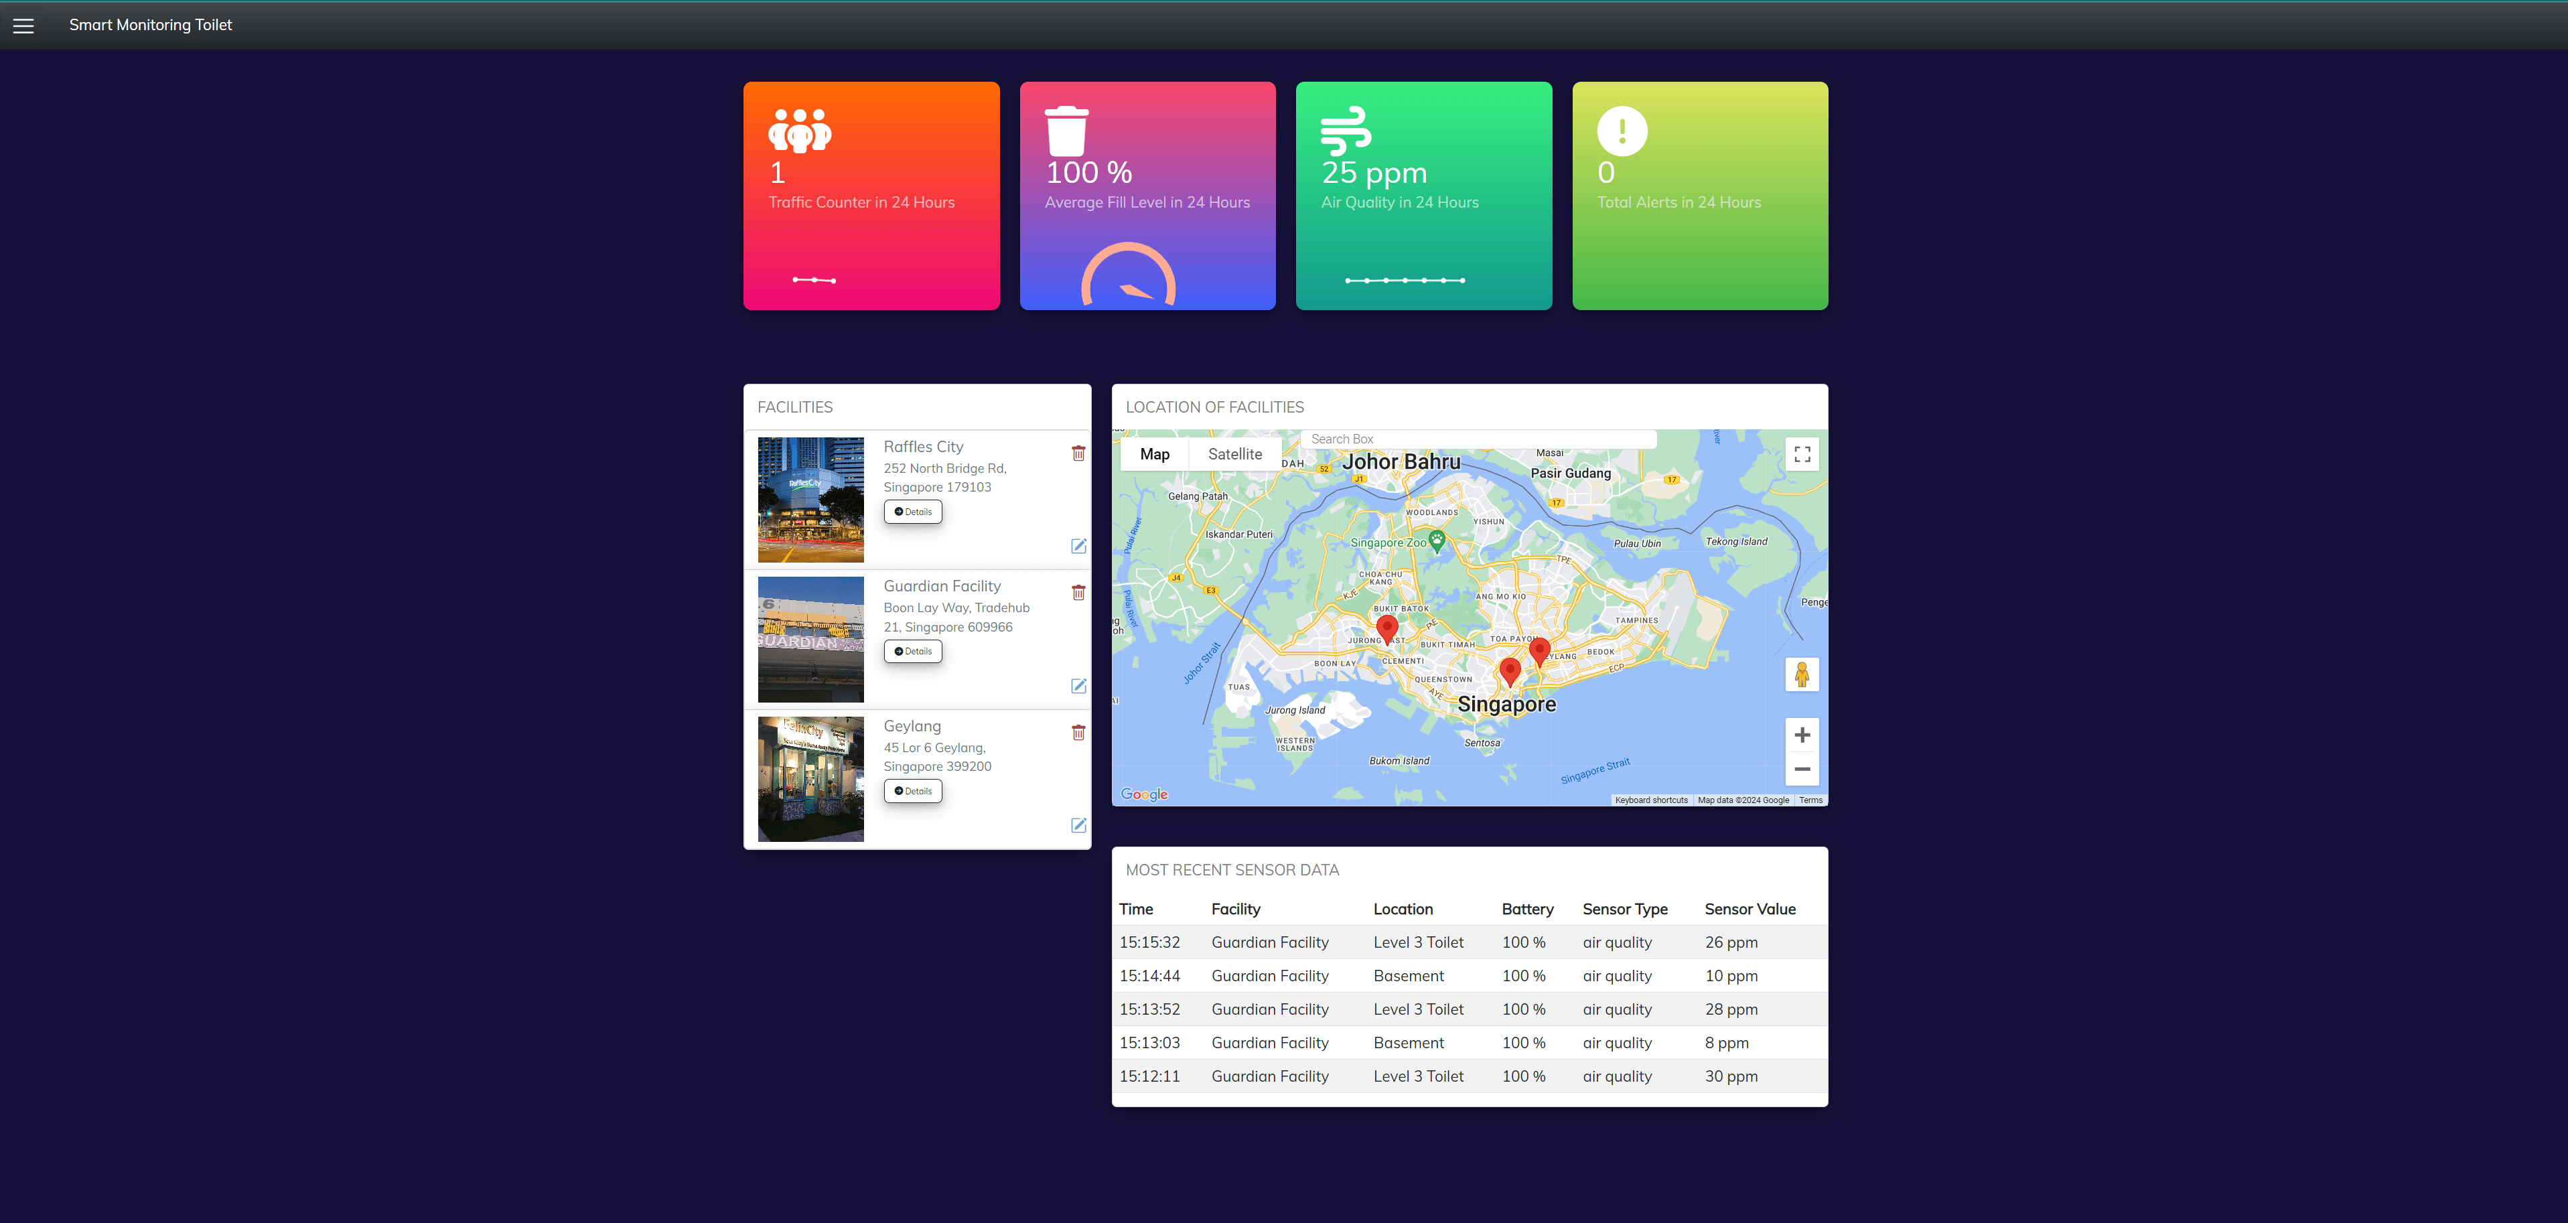Delete the Raffles City facility
This screenshot has height=1223, width=2568.
click(x=1078, y=453)
